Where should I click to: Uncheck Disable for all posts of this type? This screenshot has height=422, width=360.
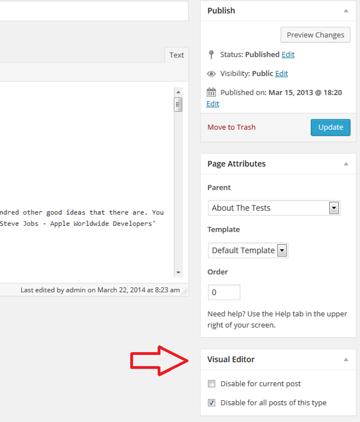(x=212, y=403)
